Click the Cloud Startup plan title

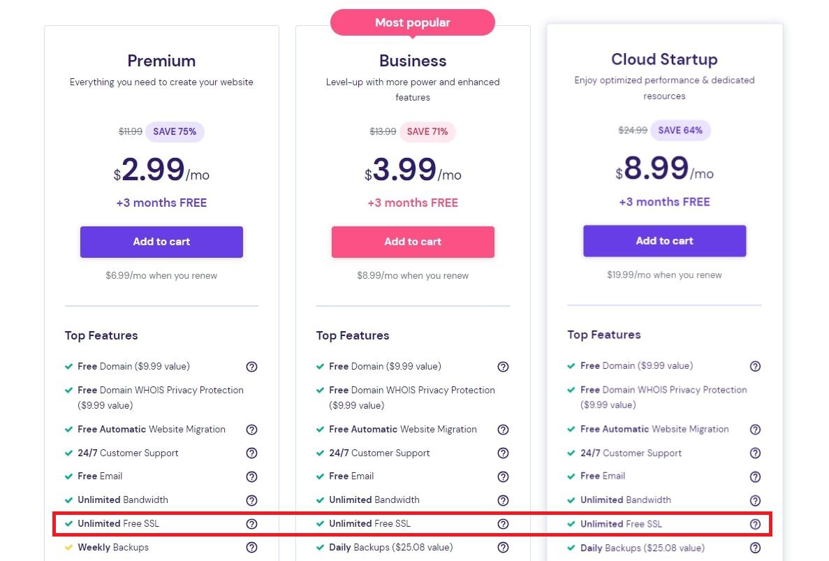point(664,59)
